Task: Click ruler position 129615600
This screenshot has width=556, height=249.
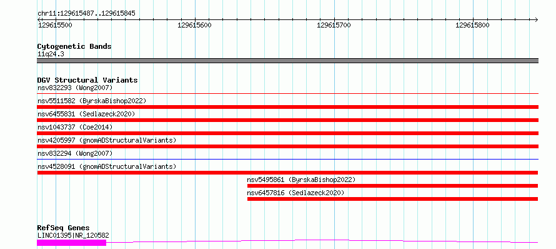Action: (x=195, y=25)
